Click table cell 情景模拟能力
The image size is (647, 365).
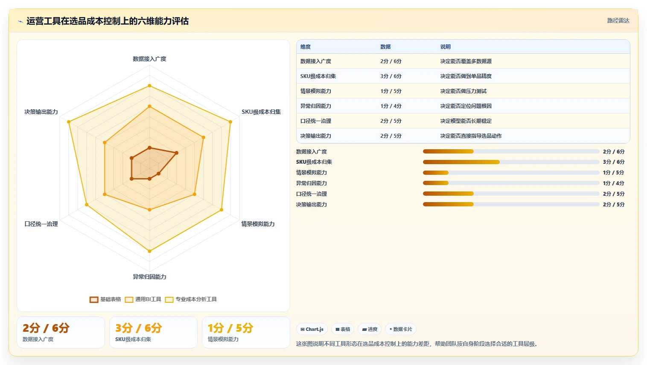(316, 91)
